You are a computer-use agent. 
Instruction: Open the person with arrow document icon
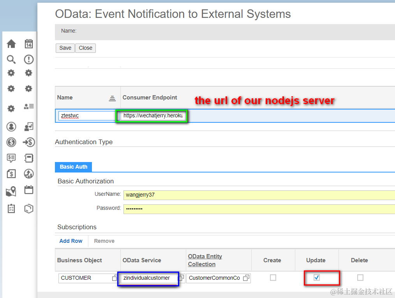29,127
